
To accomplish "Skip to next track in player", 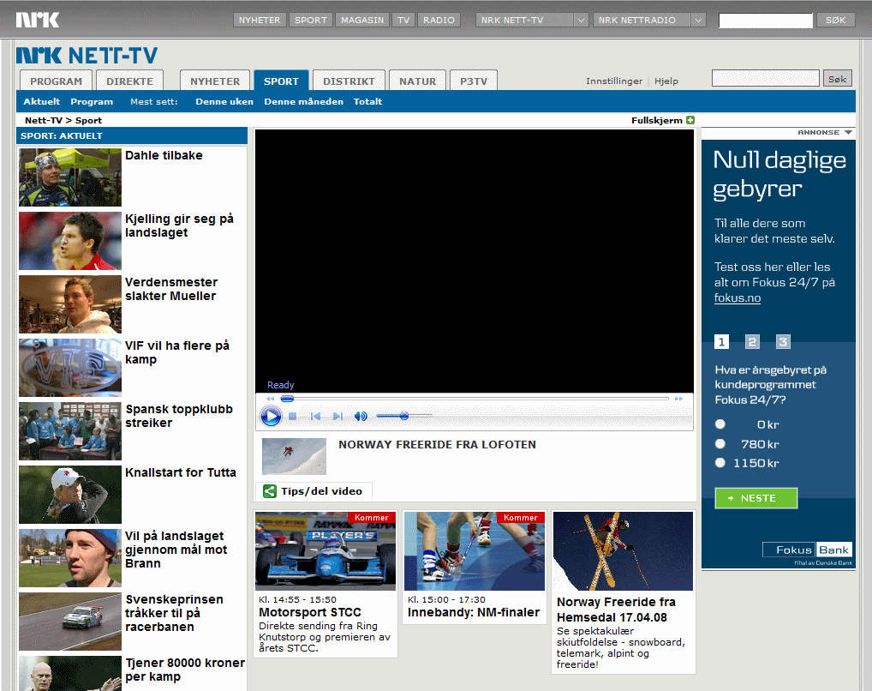I will coord(337,417).
